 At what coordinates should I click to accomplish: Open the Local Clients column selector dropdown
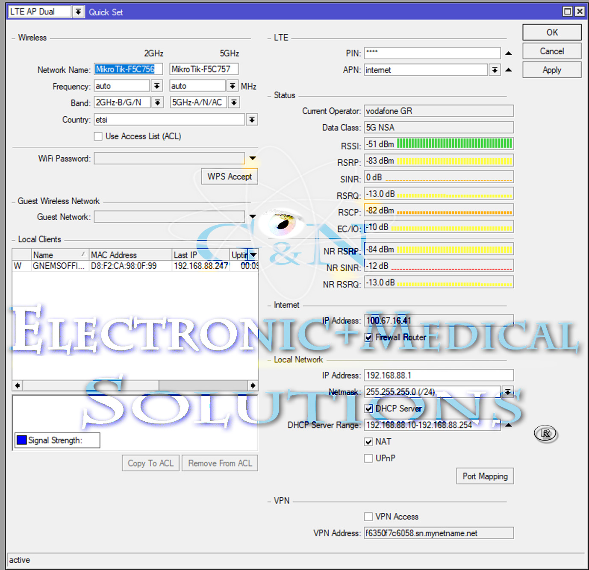tap(253, 255)
